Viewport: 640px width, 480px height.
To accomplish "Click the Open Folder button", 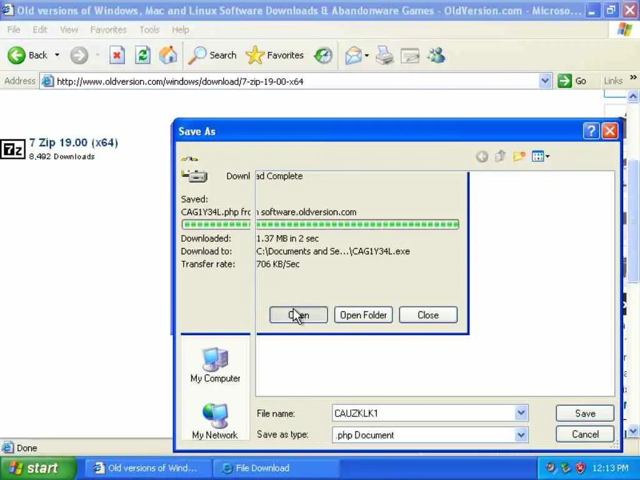I will pos(363,315).
